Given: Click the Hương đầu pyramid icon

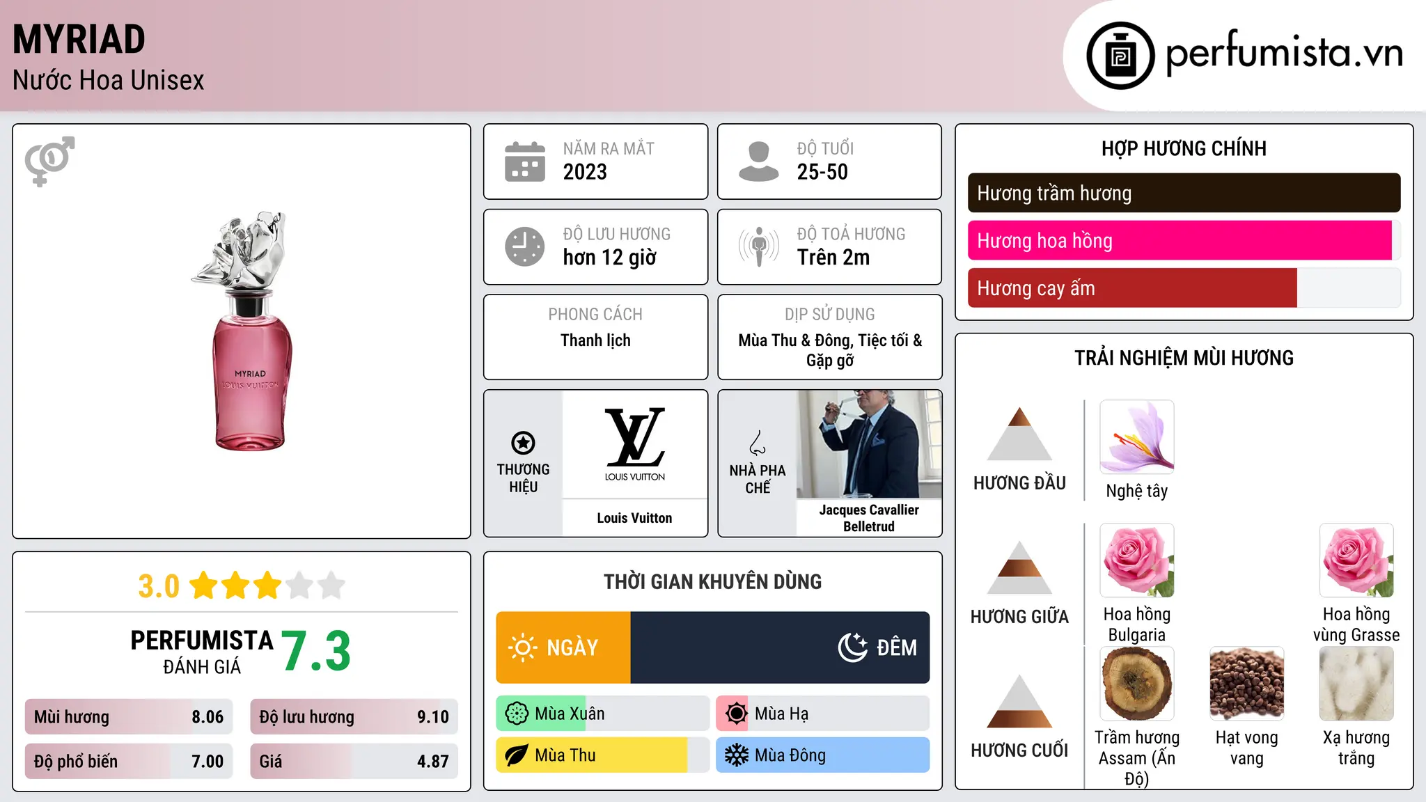Looking at the screenshot, I should coord(1019,434).
